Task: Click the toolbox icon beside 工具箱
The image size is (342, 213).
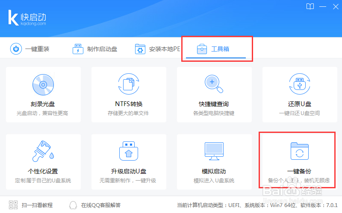Action: point(202,49)
